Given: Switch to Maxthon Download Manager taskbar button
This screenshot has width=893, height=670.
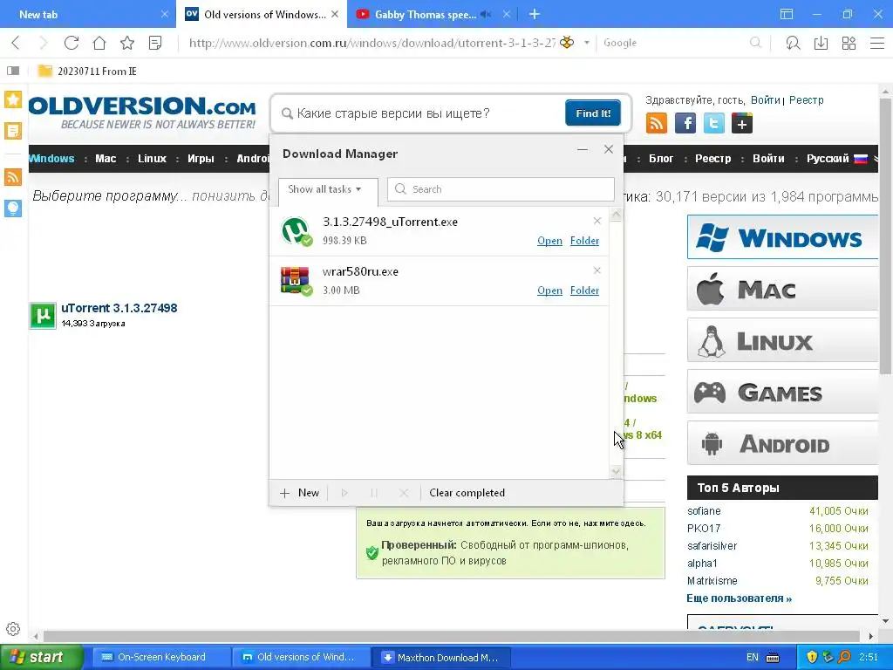Looking at the screenshot, I should 440,657.
